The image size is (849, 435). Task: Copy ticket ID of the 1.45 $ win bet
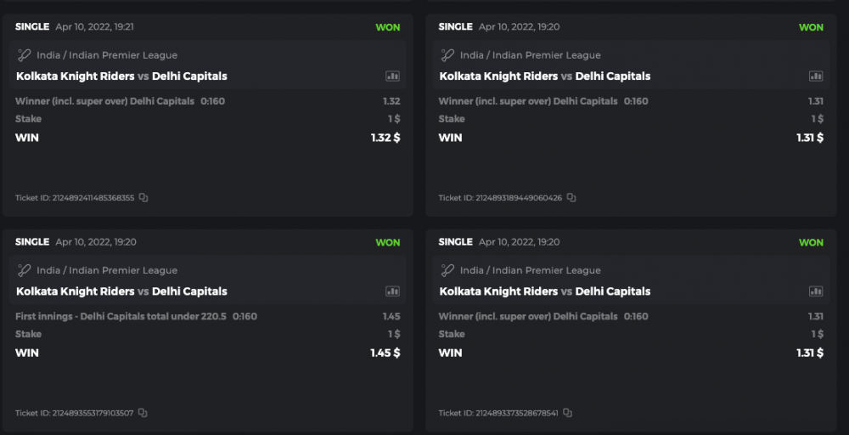tap(143, 413)
